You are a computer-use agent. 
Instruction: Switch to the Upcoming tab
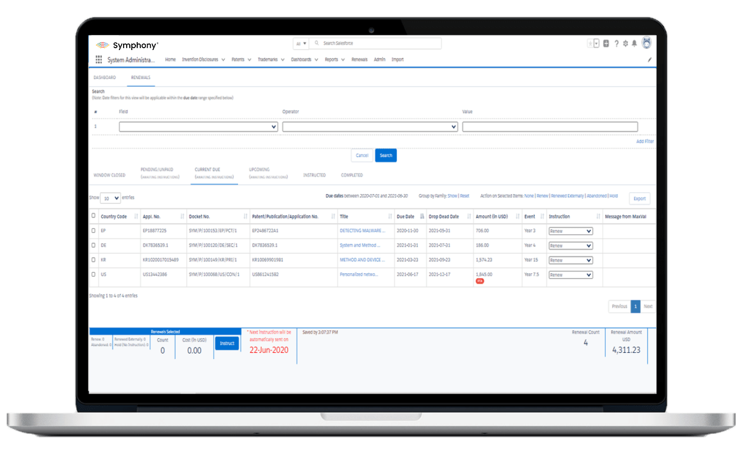tap(268, 172)
